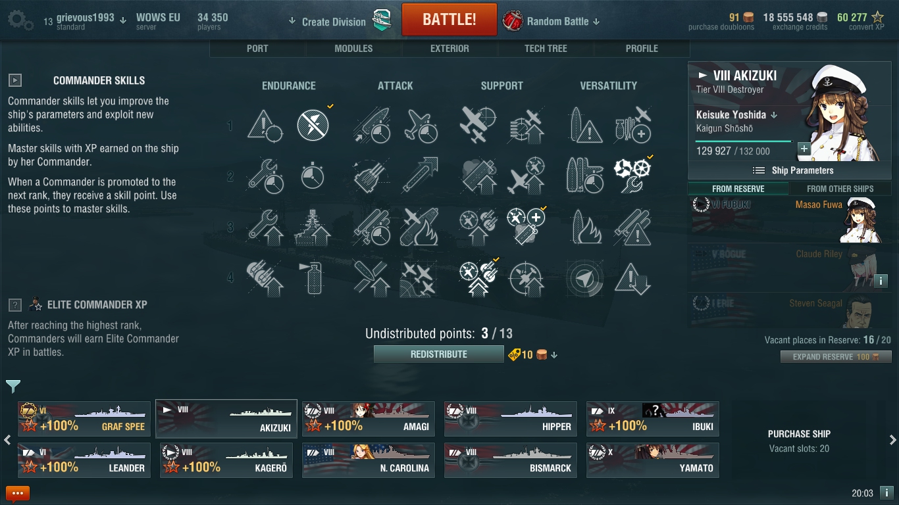Viewport: 899px width, 505px height.
Task: Click the red BATTLE! button
Action: 449,20
